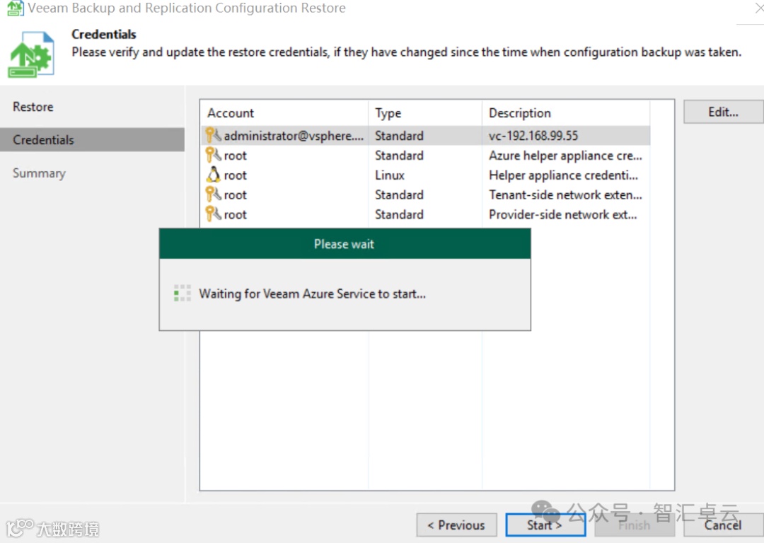Click Standard type in the Azure helper row
The width and height of the screenshot is (764, 543).
(399, 156)
